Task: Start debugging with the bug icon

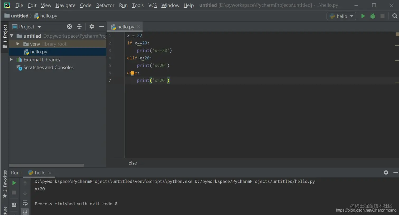Action: pos(373,16)
